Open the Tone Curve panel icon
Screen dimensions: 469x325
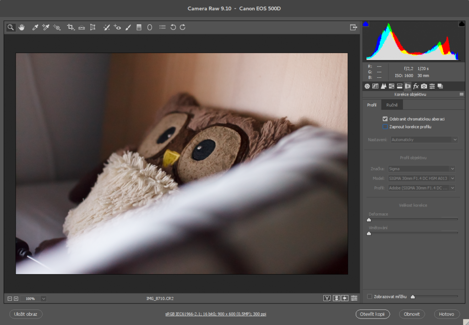pyautogui.click(x=375, y=86)
